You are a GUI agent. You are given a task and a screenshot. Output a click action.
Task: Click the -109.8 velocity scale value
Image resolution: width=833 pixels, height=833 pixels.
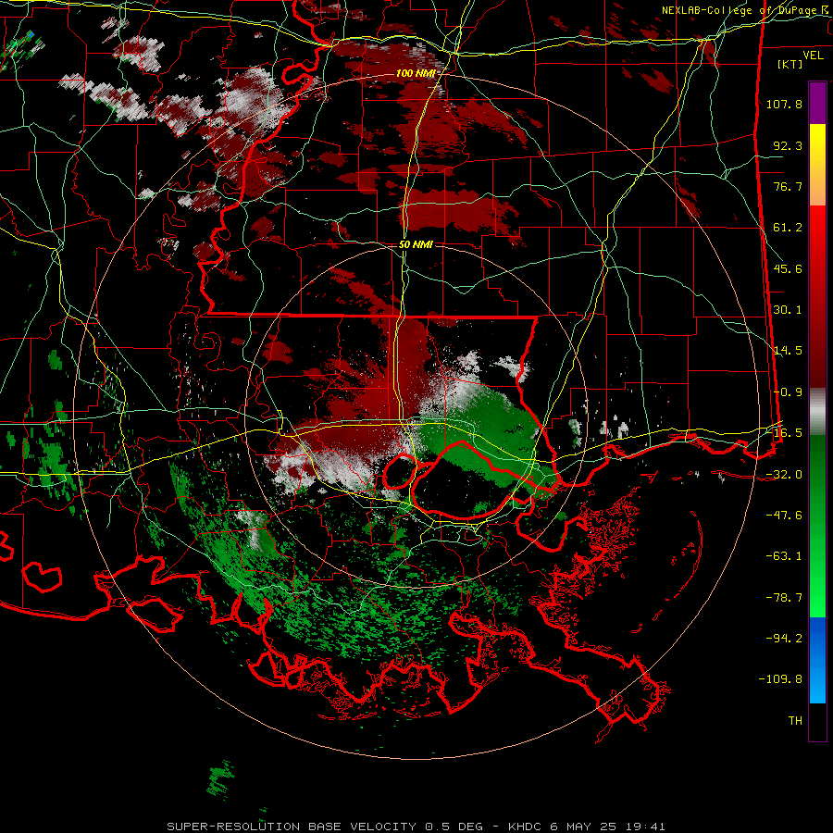point(780,679)
